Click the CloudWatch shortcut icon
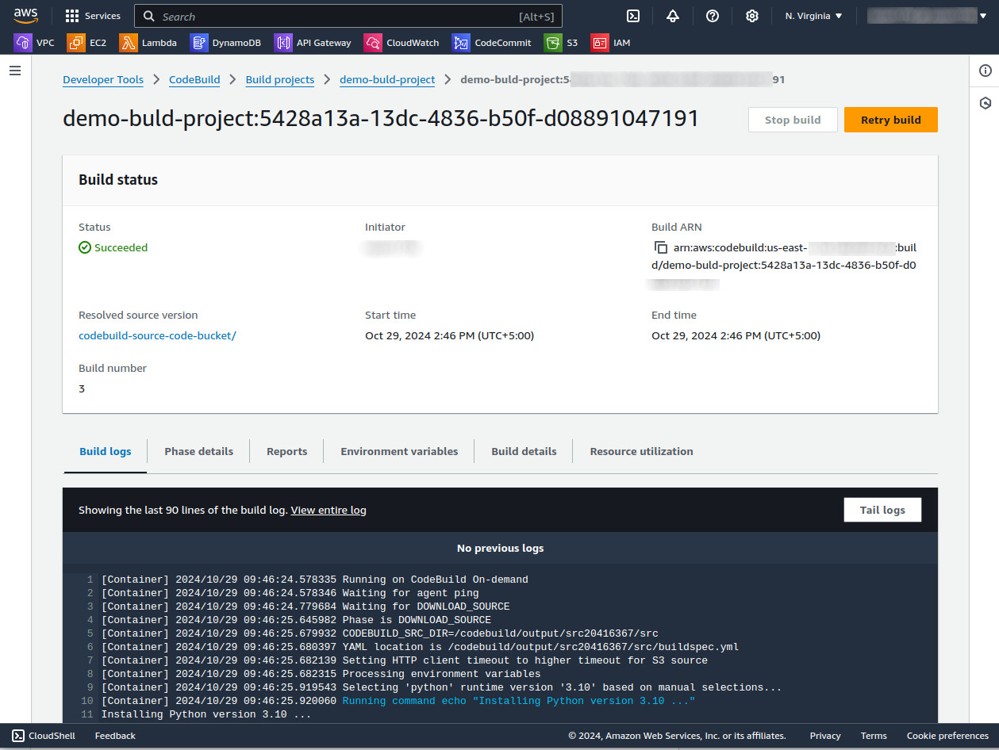This screenshot has width=999, height=750. [x=373, y=43]
